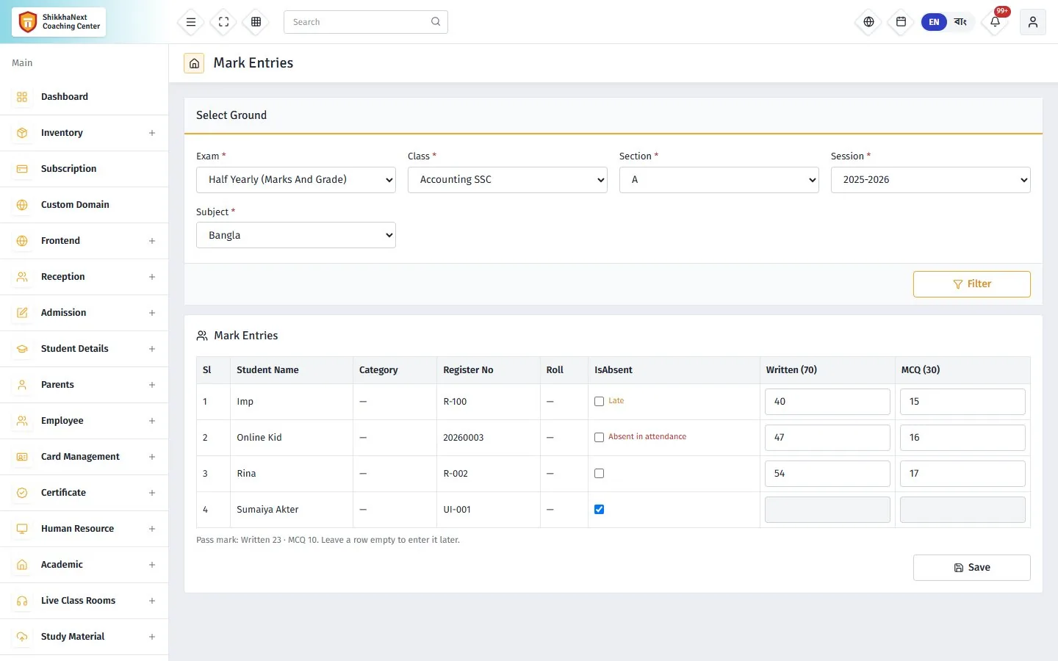Uncheck absent checkbox for Sumaiya Akter
The width and height of the screenshot is (1058, 661).
tap(600, 510)
